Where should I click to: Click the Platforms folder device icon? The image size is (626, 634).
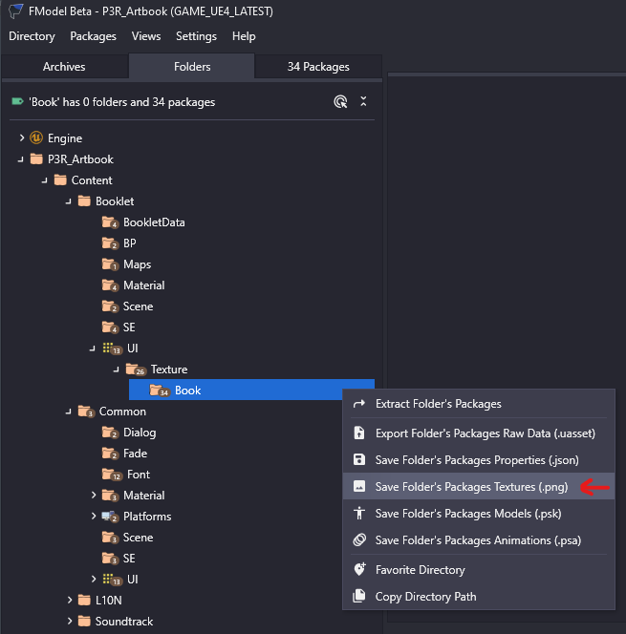tap(109, 517)
